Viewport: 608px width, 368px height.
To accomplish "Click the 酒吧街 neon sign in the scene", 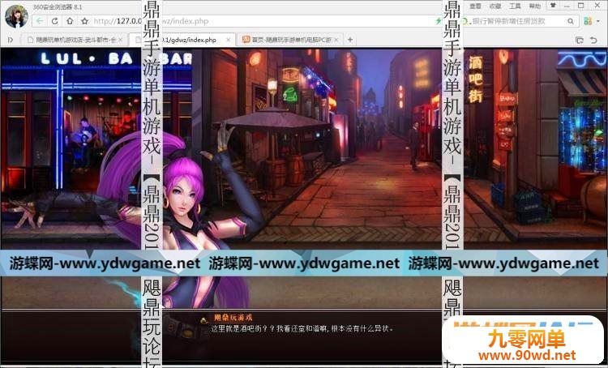I will click(x=475, y=79).
